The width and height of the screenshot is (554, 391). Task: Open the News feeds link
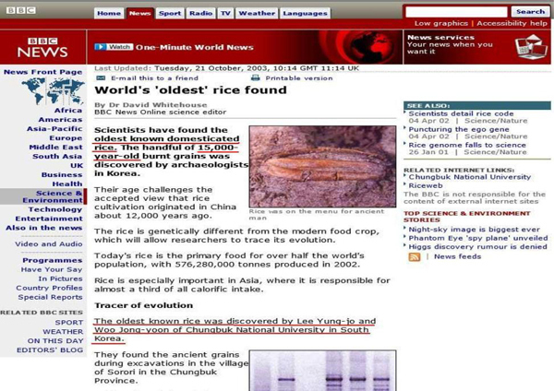(458, 256)
